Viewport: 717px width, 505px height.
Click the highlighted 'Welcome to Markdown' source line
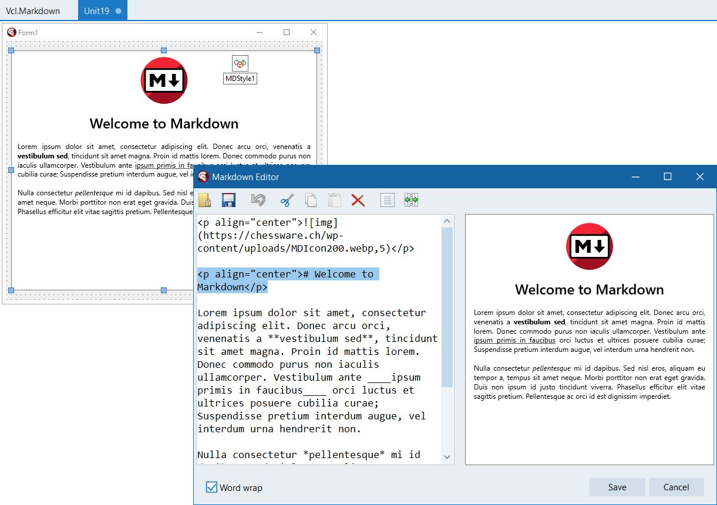(x=288, y=280)
